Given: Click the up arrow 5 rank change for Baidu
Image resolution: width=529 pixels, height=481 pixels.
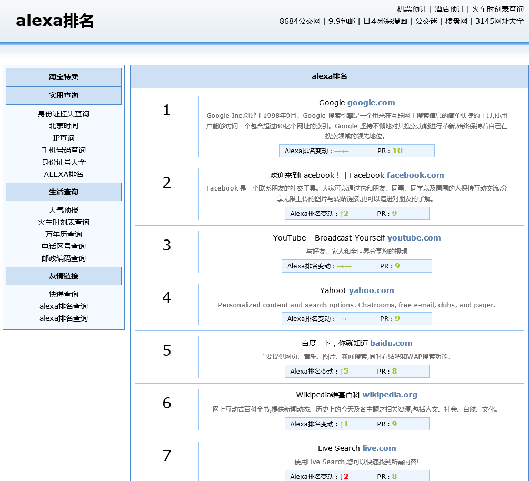Looking at the screenshot, I should (x=344, y=372).
